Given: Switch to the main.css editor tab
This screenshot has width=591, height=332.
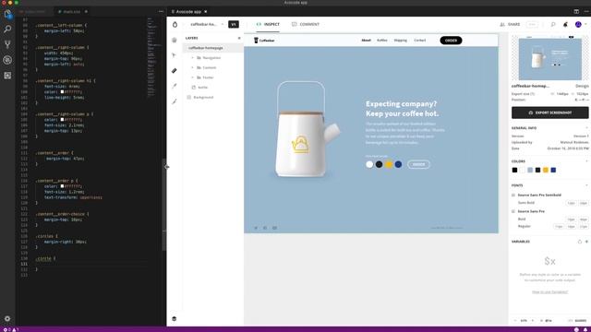Looking at the screenshot, I should (72, 12).
